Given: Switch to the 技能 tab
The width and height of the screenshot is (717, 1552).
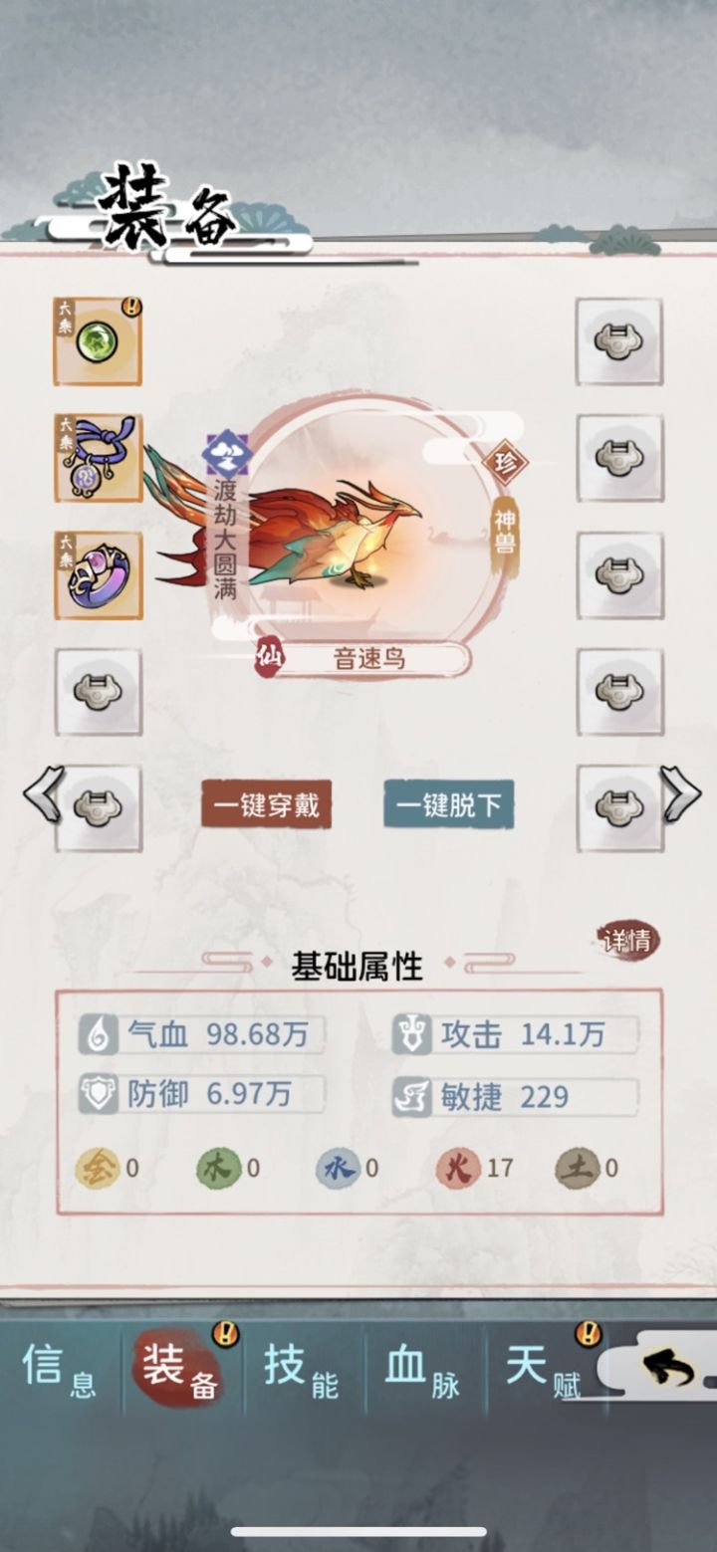Looking at the screenshot, I should pos(301,1370).
